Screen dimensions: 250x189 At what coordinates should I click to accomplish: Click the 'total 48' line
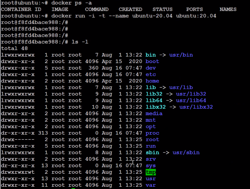(14, 48)
